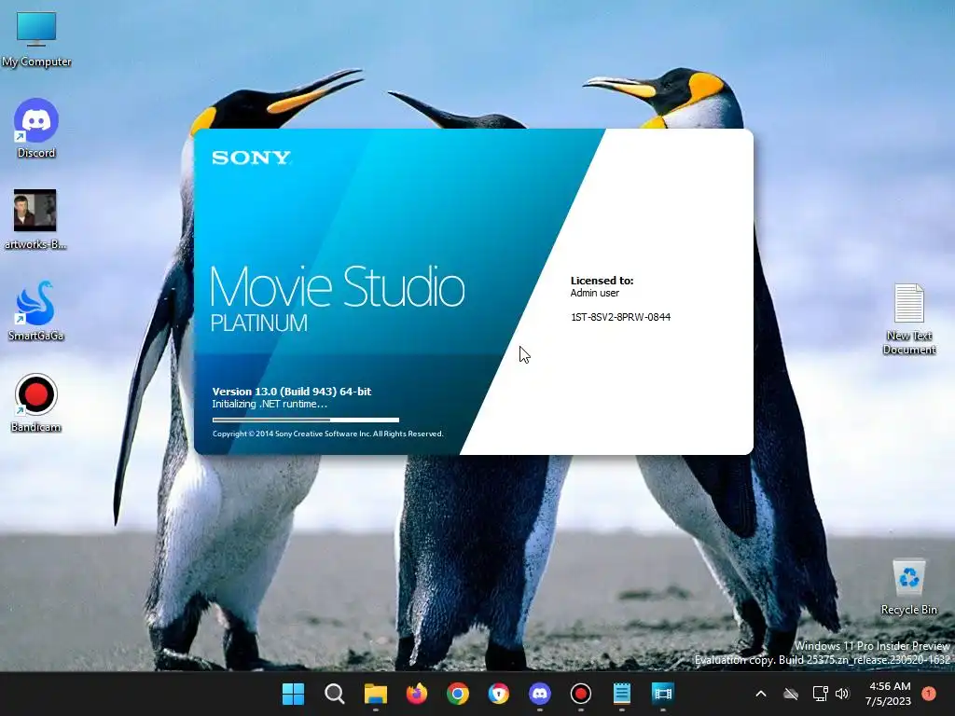Switch to Movie Studio in the taskbar
The width and height of the screenshot is (955, 716).
(663, 694)
